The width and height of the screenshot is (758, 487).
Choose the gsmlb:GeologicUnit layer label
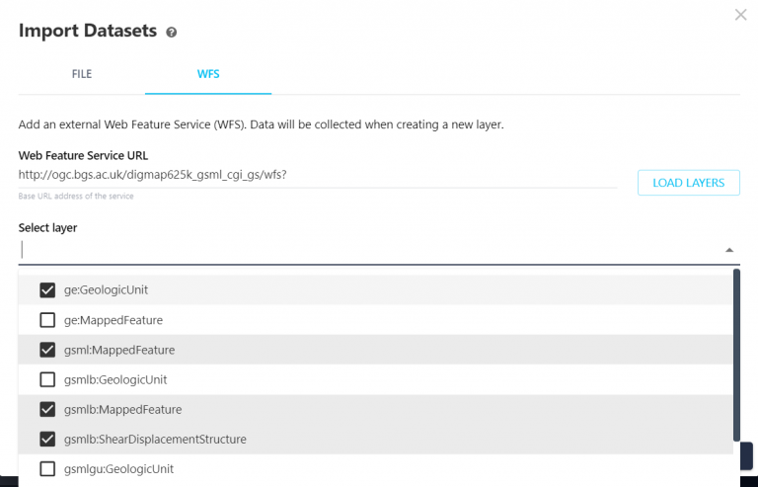[115, 379]
